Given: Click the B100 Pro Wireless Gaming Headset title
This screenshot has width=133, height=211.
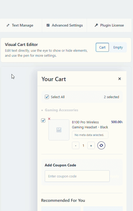Looking at the screenshot, I should (x=90, y=125).
